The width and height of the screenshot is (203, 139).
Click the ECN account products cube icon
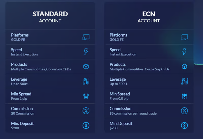tap(184, 67)
